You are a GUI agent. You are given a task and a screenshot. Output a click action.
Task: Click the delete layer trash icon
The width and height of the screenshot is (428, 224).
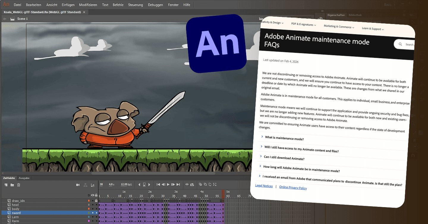tap(18, 185)
